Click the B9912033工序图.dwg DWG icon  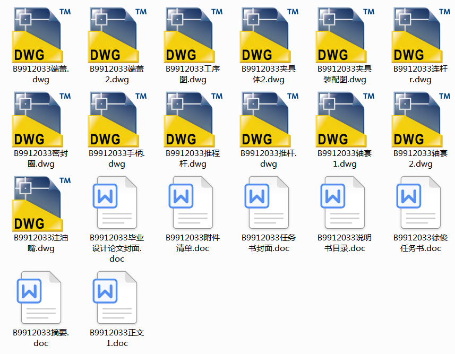[x=193, y=35]
